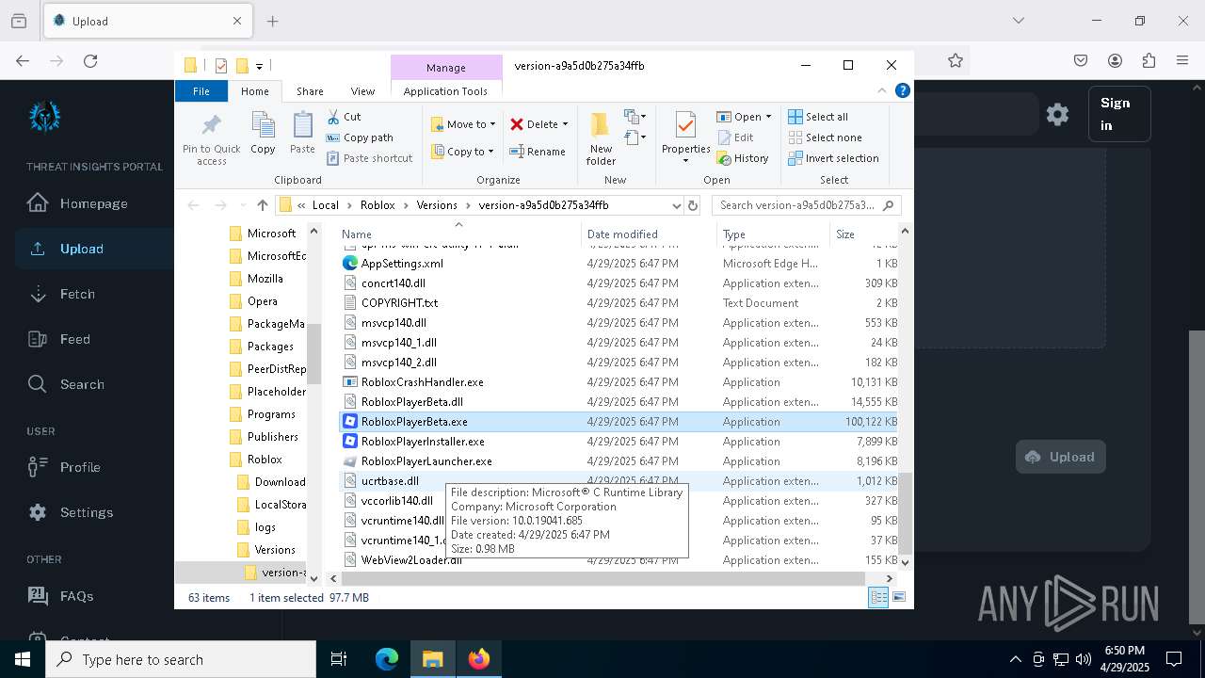The width and height of the screenshot is (1205, 678).
Task: Collapse the ribbon with the chevron
Action: click(882, 91)
